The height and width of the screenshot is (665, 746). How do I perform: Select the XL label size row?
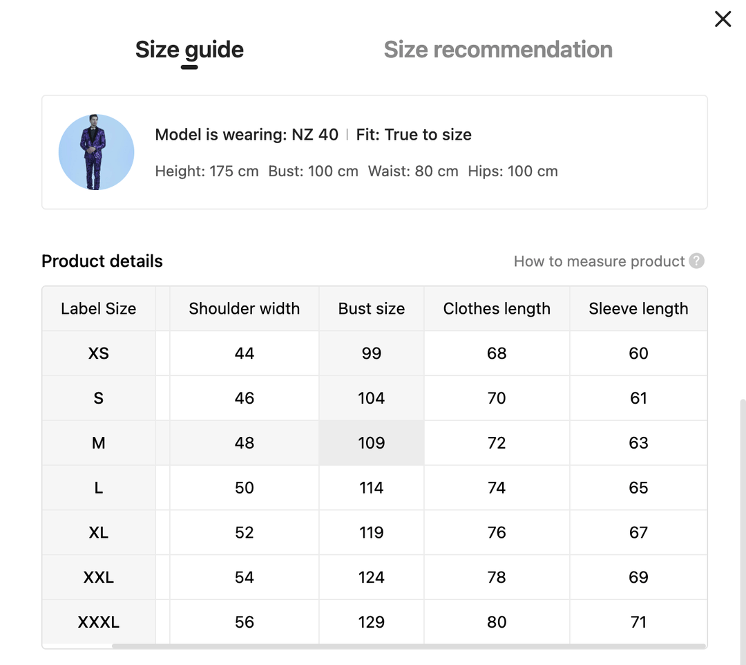99,532
